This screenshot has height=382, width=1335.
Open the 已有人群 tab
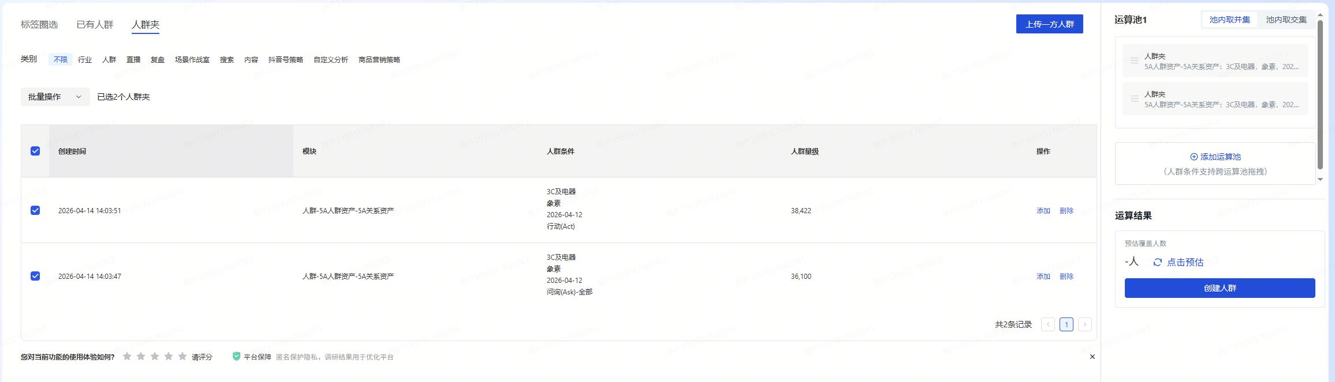[95, 24]
